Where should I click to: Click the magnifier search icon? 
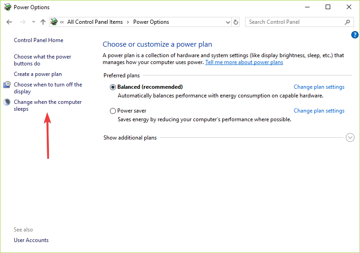(x=347, y=22)
